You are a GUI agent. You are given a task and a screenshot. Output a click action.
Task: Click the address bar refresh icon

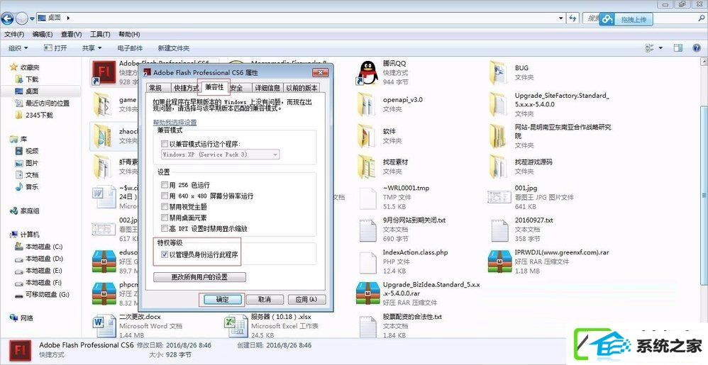[573, 18]
